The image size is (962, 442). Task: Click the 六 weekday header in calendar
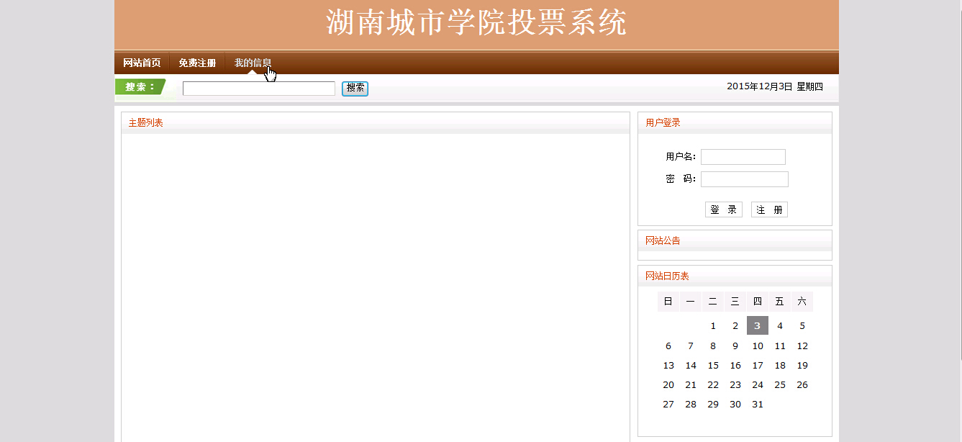pos(802,302)
